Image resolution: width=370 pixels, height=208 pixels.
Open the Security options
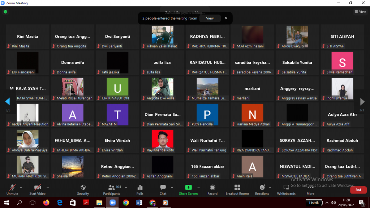(83, 190)
